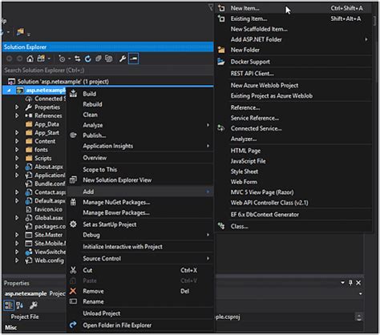380x335 pixels.
Task: Click Rebuild in the context menu
Action: (x=140, y=104)
